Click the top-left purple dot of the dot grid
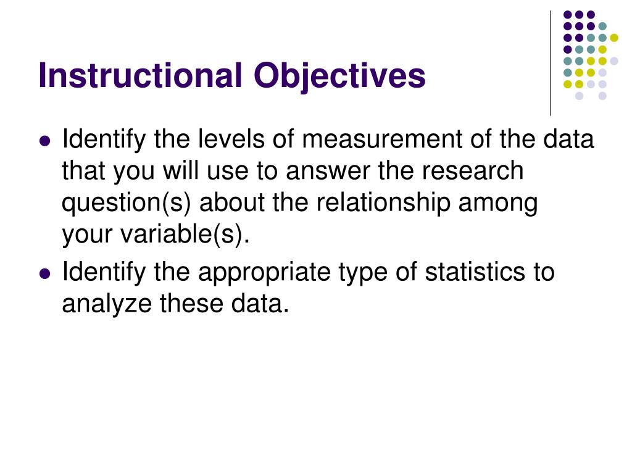 pyautogui.click(x=568, y=15)
